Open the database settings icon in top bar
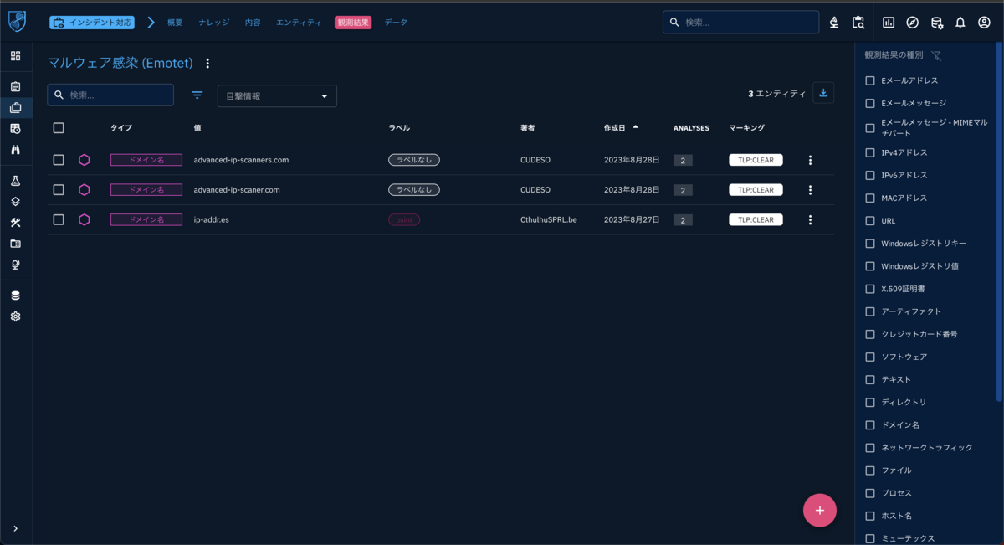The height and width of the screenshot is (545, 1004). 937,23
